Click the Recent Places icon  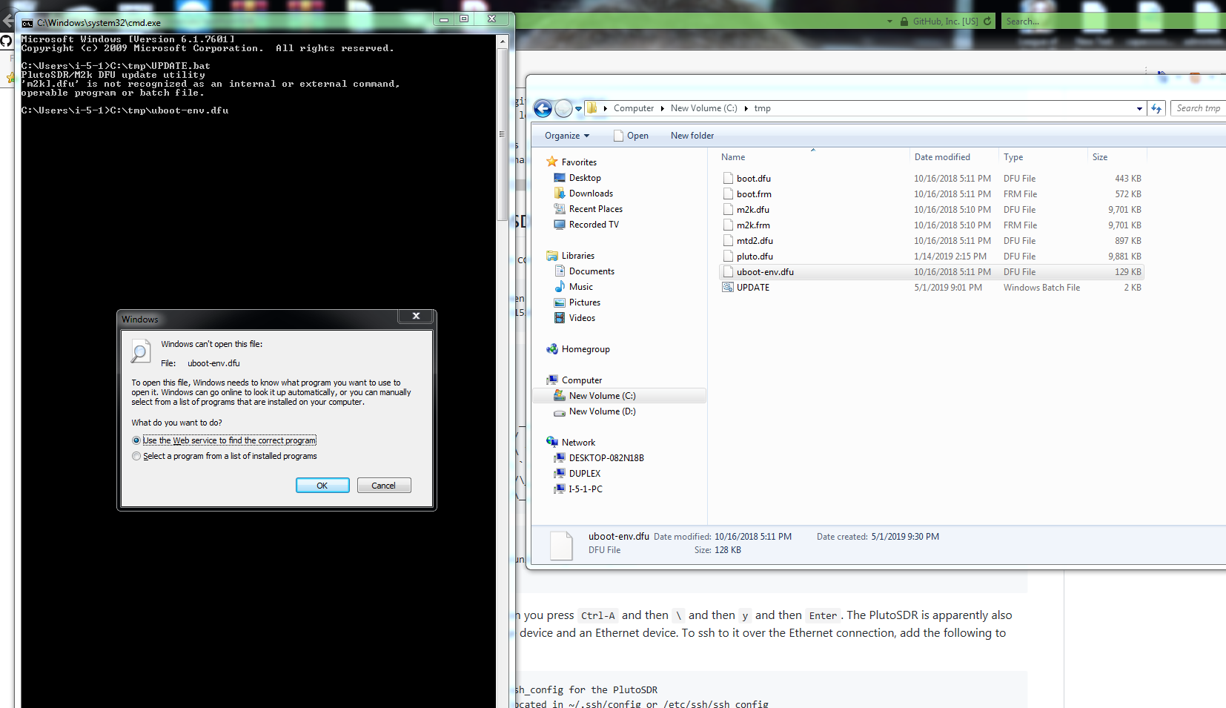point(560,209)
